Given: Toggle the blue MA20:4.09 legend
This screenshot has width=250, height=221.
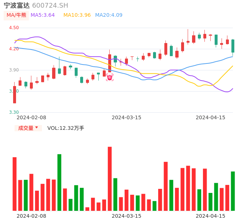Looking at the screenshot, I should (109, 15).
